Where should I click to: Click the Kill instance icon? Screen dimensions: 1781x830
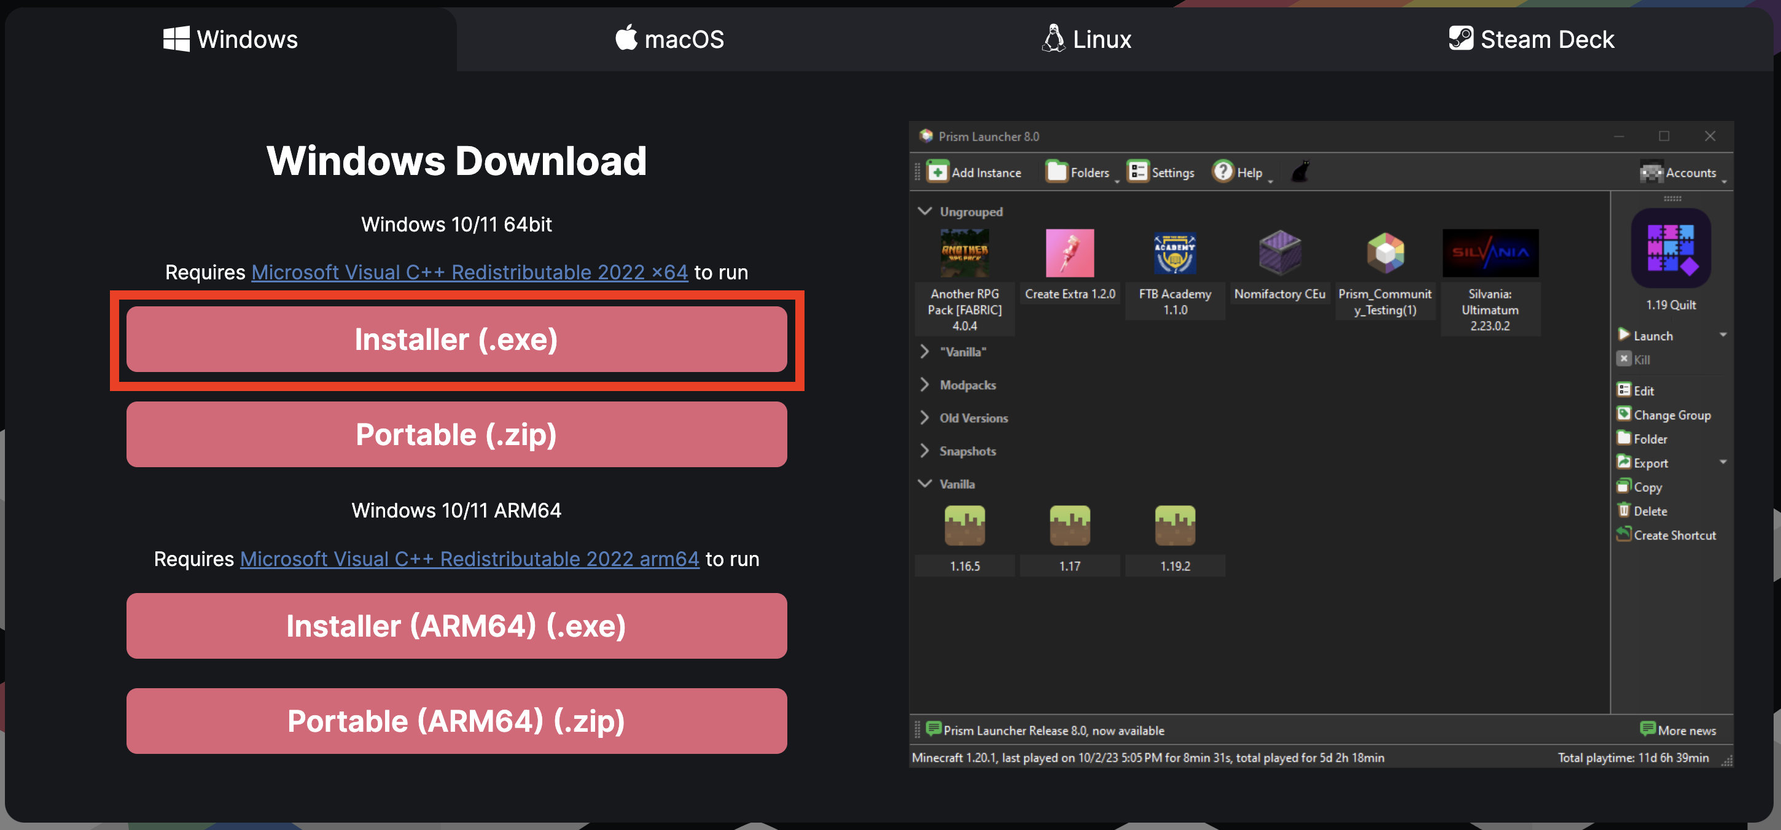coord(1623,359)
